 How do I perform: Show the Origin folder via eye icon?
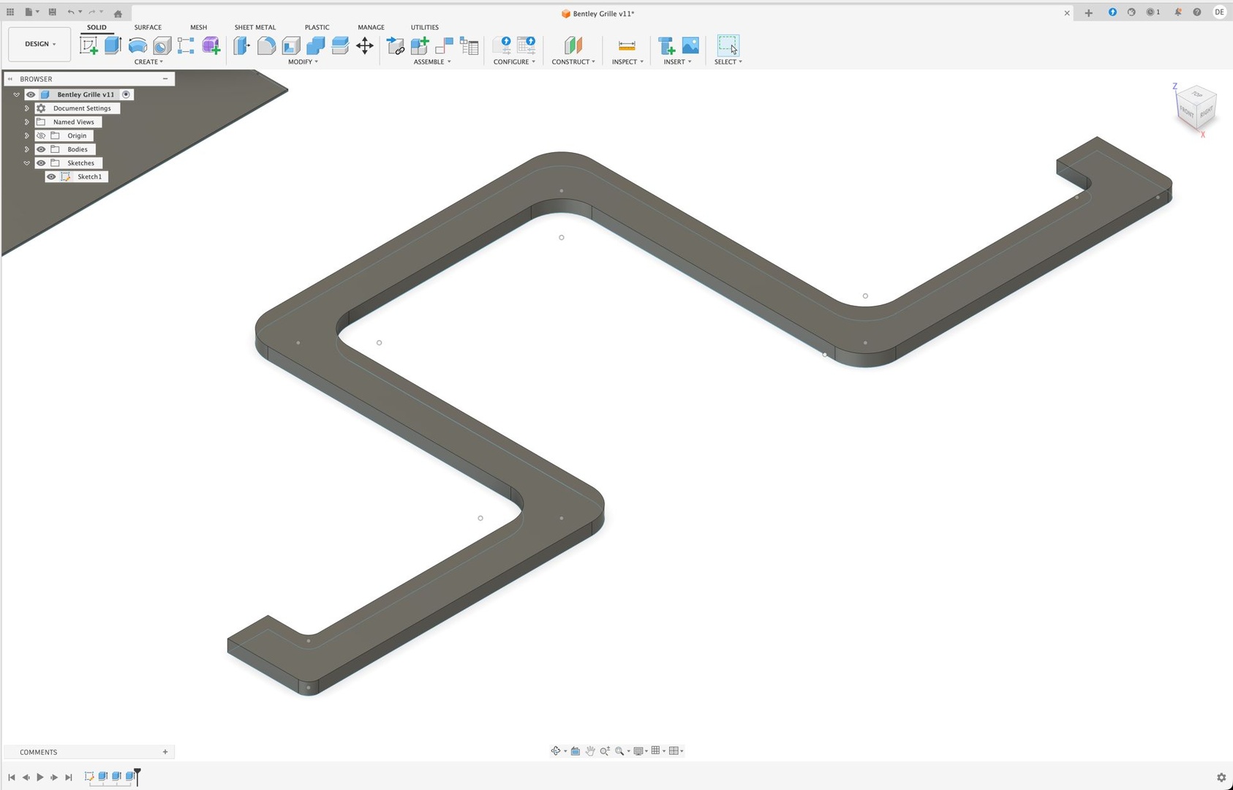(41, 136)
